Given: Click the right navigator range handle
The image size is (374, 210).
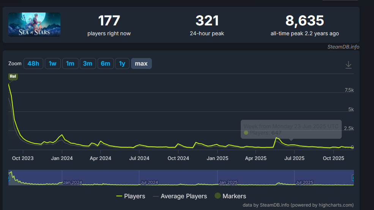Looking at the screenshot, I should click(x=353, y=177).
